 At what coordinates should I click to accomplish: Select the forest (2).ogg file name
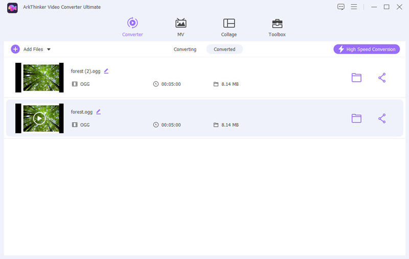click(85, 71)
